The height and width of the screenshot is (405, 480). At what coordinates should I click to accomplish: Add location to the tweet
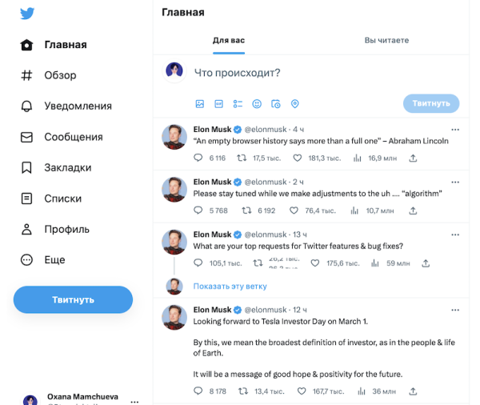pyautogui.click(x=294, y=104)
